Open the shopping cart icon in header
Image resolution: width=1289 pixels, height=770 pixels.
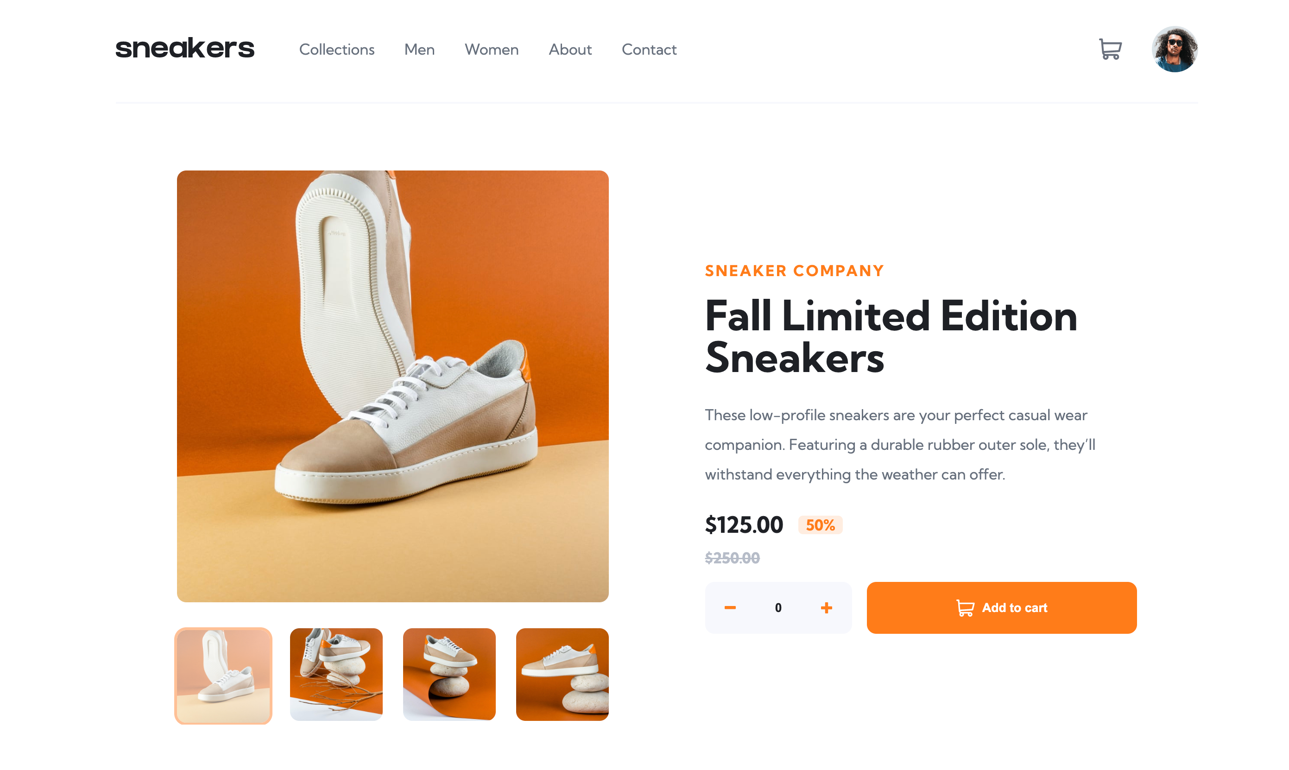(x=1110, y=49)
